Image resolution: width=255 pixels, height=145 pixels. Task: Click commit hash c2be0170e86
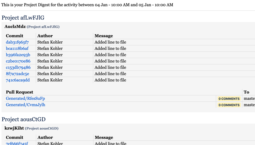[x=18, y=61]
